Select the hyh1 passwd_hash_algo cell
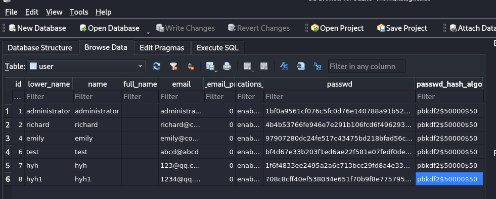Screen dimensions: 496x199 pyautogui.click(x=449, y=179)
